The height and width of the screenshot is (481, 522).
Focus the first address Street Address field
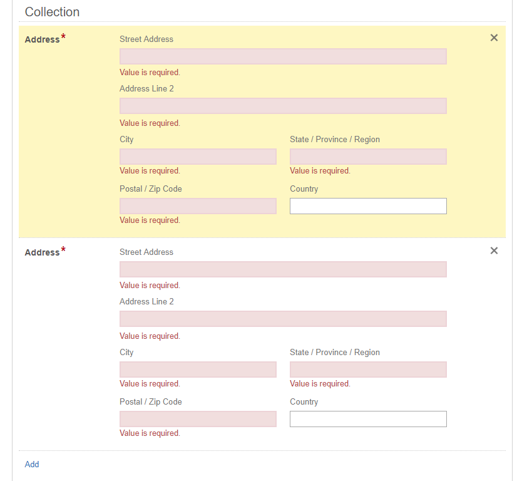coord(283,56)
